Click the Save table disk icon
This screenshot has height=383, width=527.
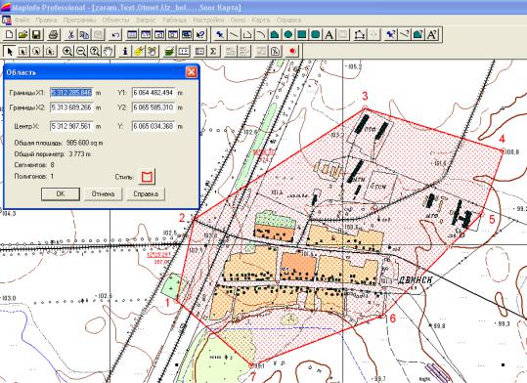pyautogui.click(x=36, y=34)
